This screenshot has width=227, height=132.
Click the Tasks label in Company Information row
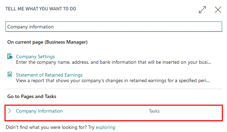pyautogui.click(x=154, y=111)
